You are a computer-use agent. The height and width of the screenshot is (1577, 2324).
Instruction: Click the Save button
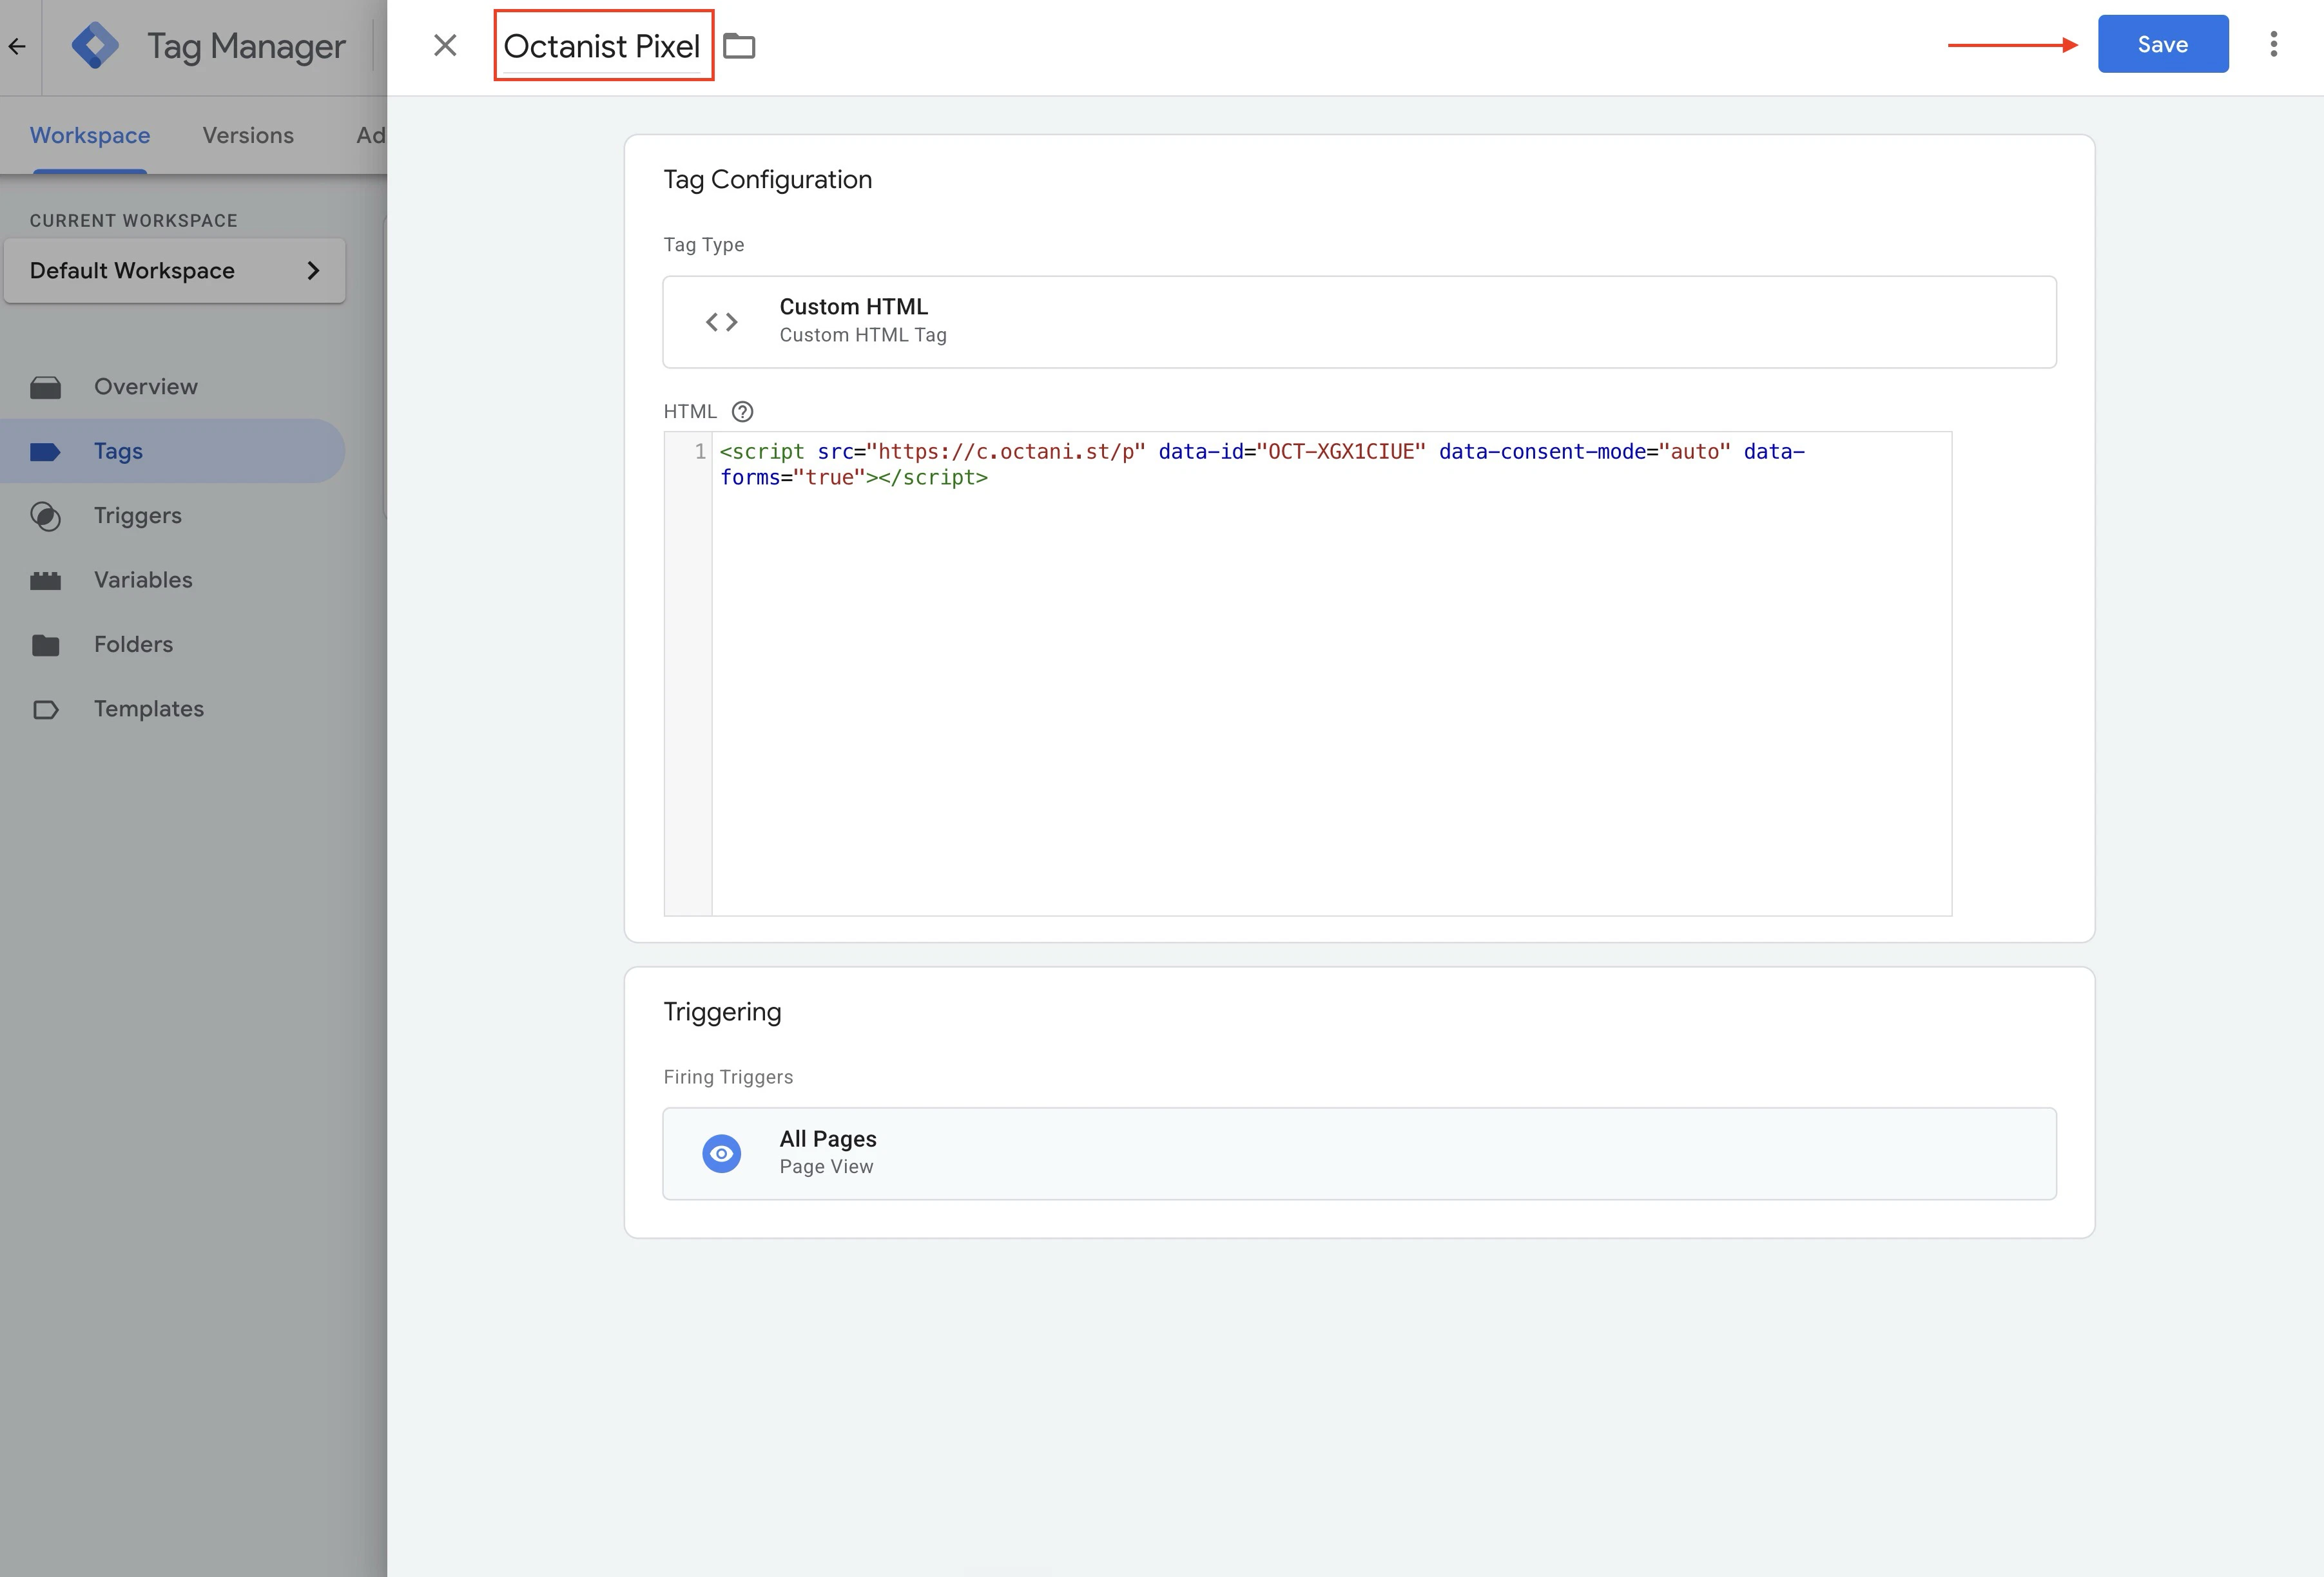tap(2162, 44)
